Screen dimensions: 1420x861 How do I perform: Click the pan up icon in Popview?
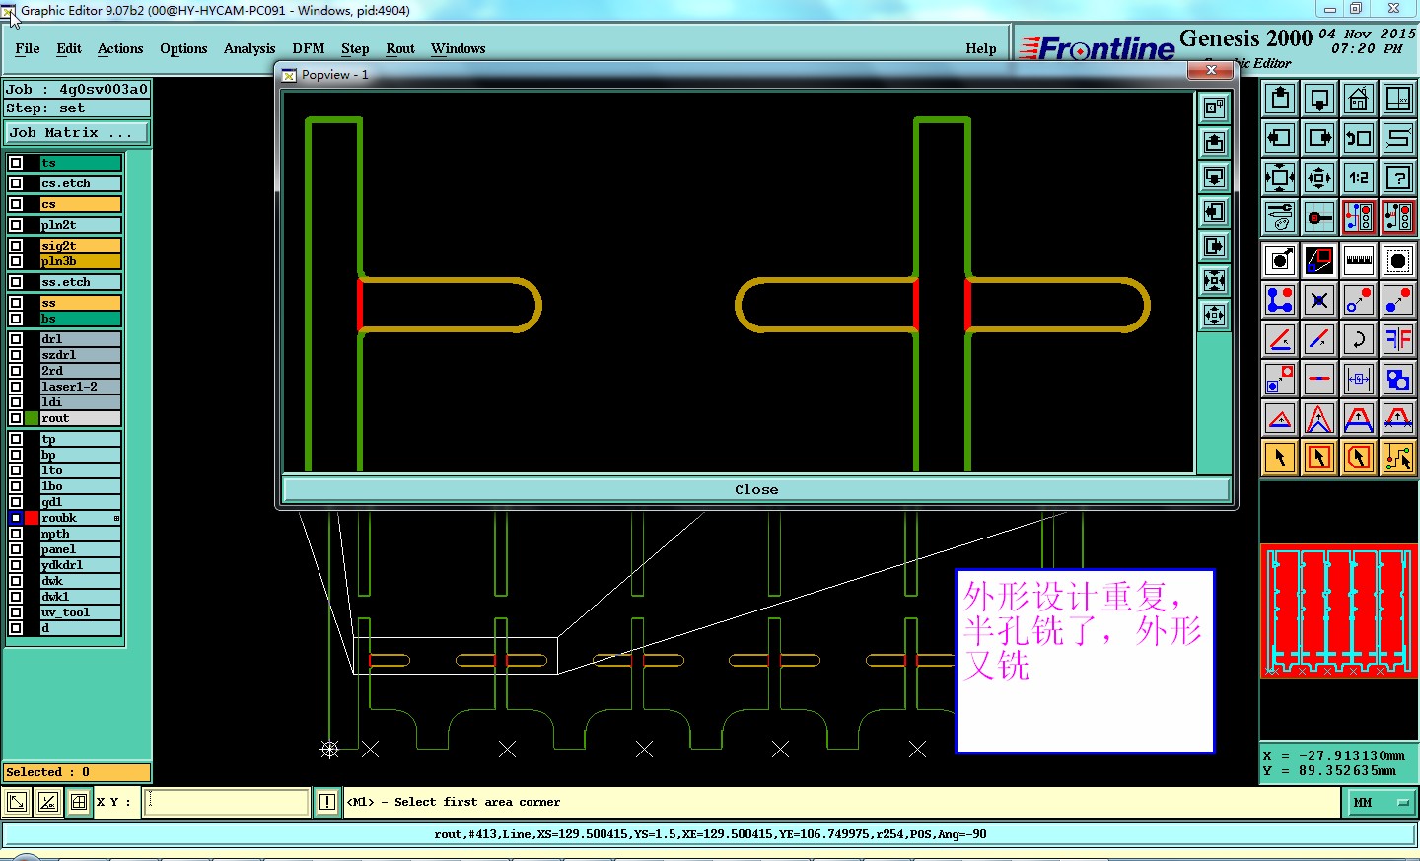click(x=1214, y=142)
